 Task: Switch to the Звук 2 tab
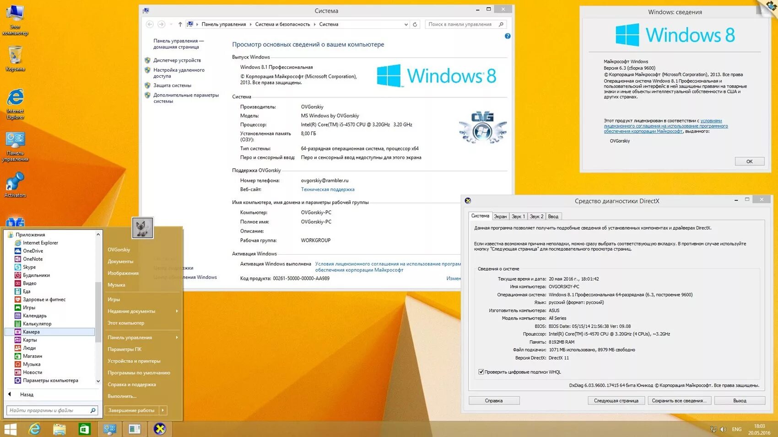click(536, 217)
